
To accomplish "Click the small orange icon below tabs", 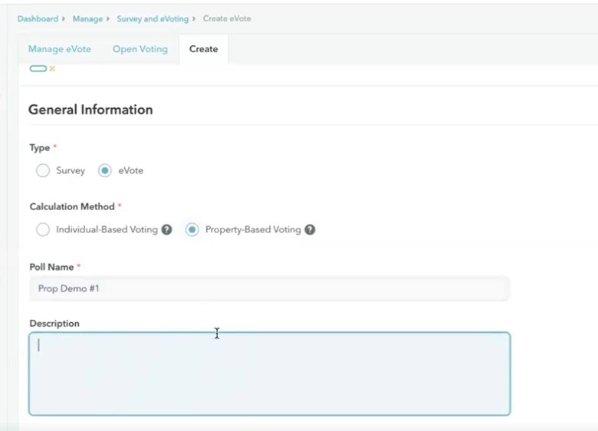I will coord(52,69).
